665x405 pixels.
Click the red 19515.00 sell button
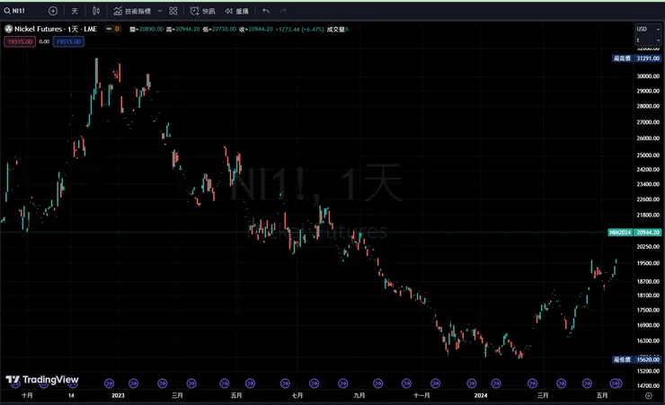click(20, 41)
